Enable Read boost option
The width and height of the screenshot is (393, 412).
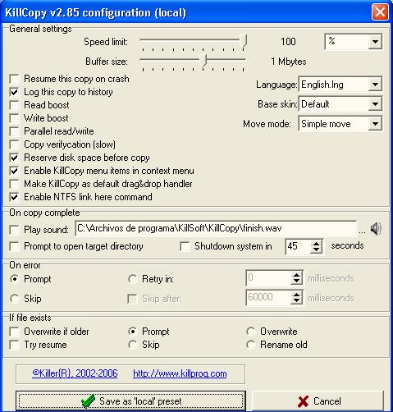coord(14,105)
